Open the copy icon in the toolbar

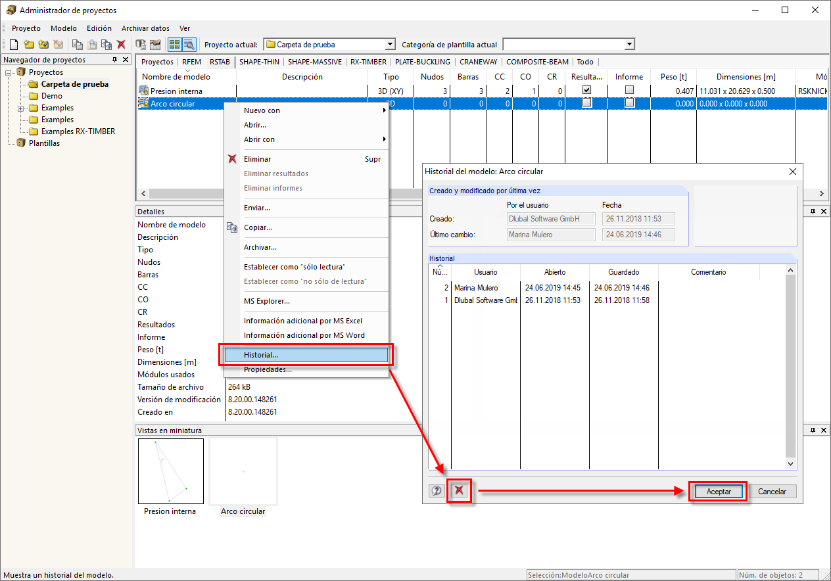point(76,44)
